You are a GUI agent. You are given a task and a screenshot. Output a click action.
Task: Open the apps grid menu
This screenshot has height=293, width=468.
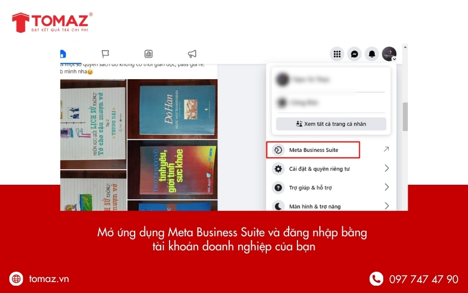[x=337, y=54]
